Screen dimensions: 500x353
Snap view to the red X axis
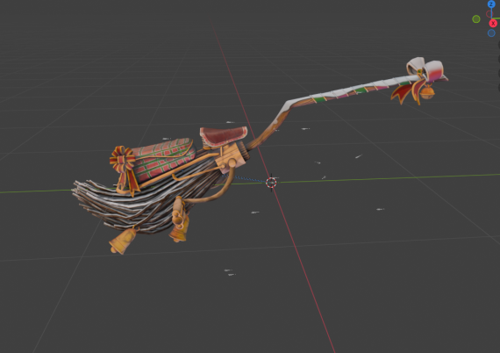pos(493,24)
